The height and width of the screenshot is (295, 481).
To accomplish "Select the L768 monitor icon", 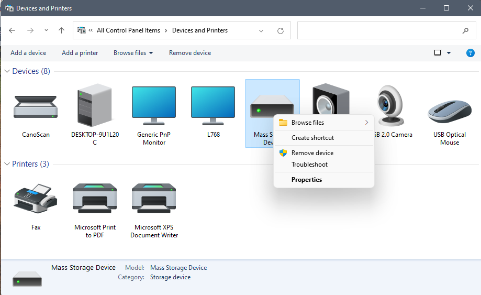I will [x=213, y=106].
